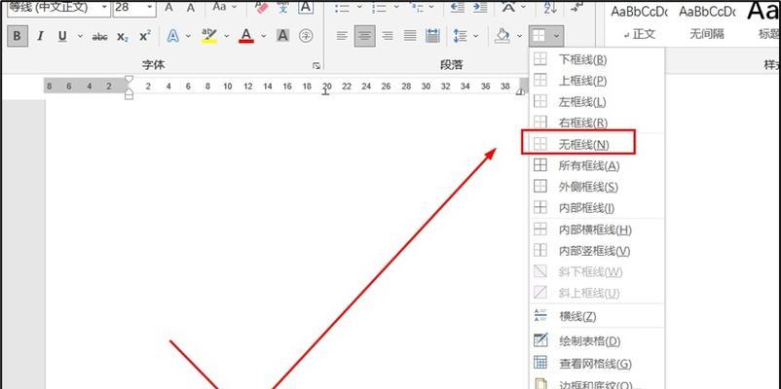Apply subscript X₂ formatting

tap(123, 36)
